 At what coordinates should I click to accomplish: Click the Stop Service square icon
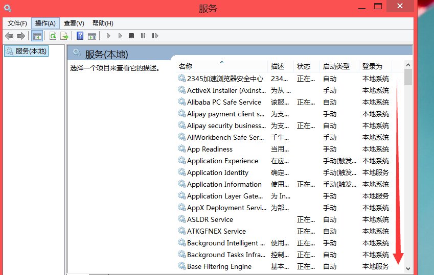[x=131, y=36]
